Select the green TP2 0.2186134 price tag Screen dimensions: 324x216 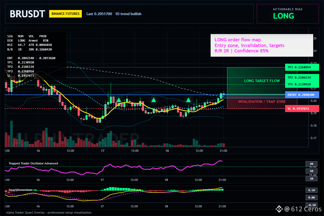(302, 77)
